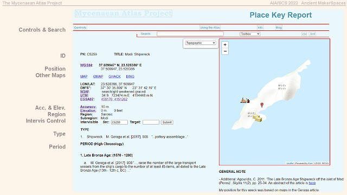Click the GENERAL NOTE heading
347x195 pixels.
pos(232,172)
